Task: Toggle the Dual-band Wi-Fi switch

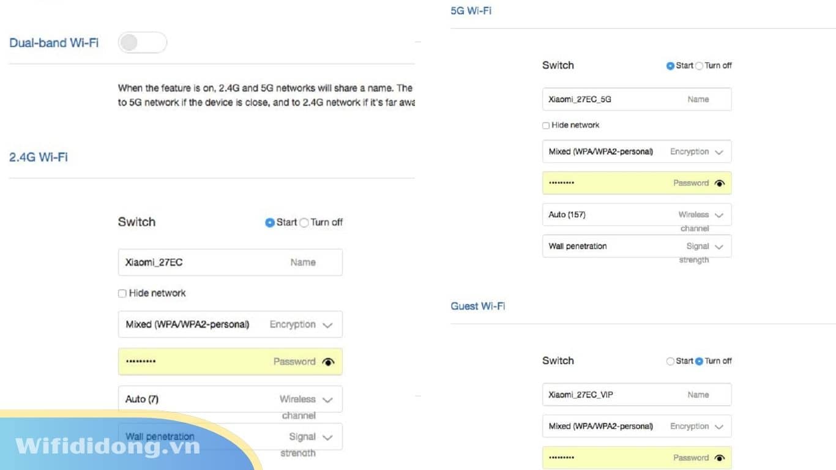Action: pos(142,43)
